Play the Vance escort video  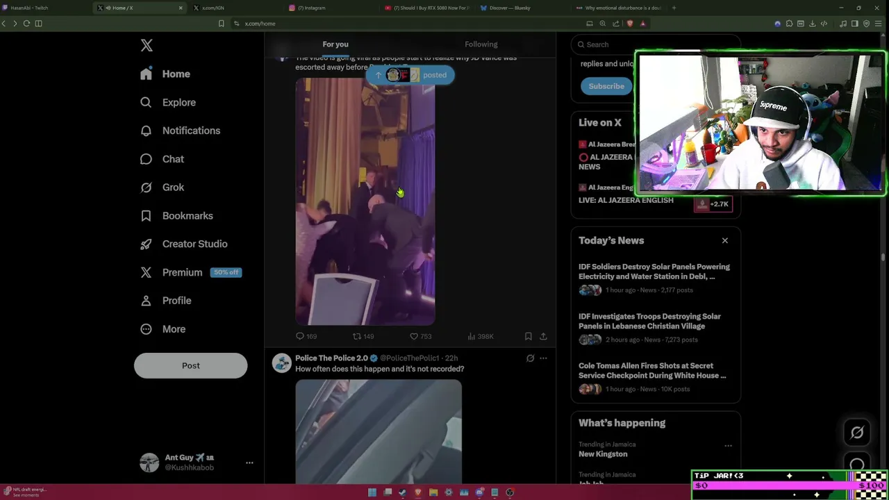pyautogui.click(x=365, y=201)
